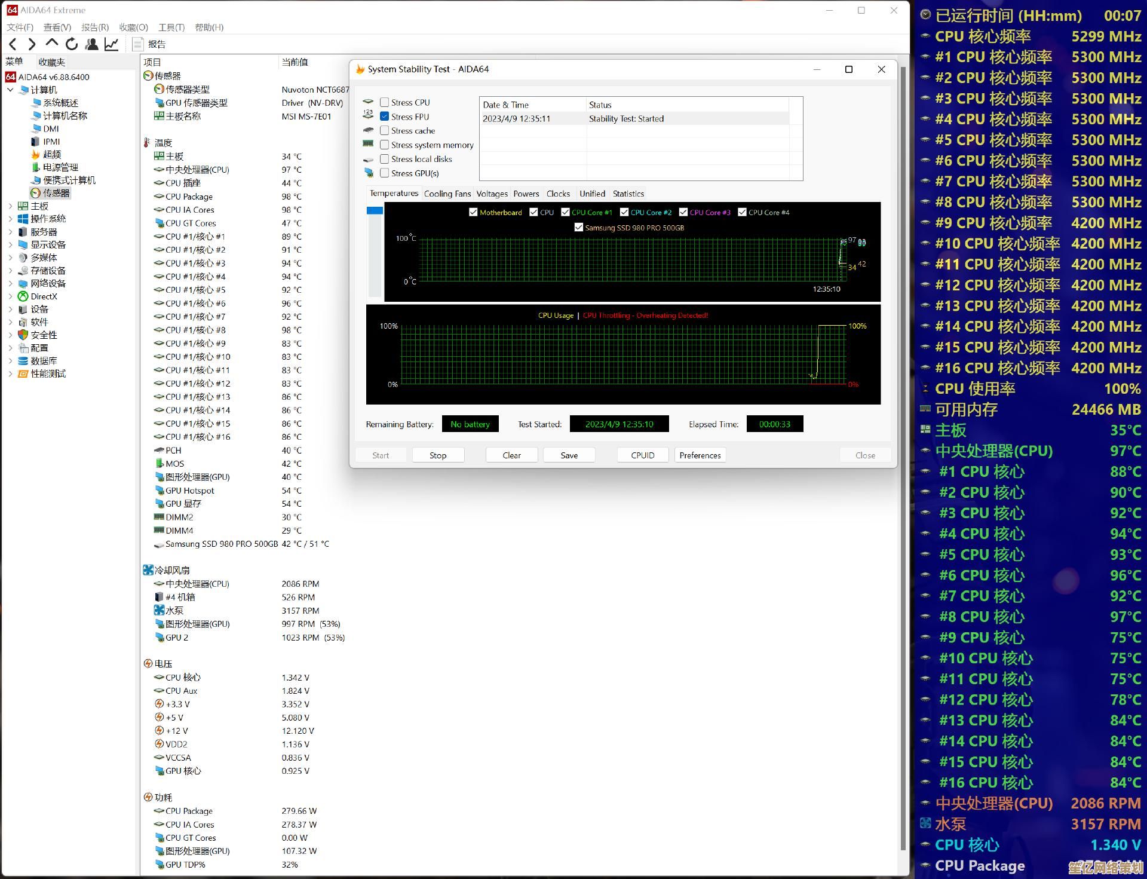1147x879 pixels.
Task: Click the forward navigation arrow icon
Action: (x=32, y=44)
